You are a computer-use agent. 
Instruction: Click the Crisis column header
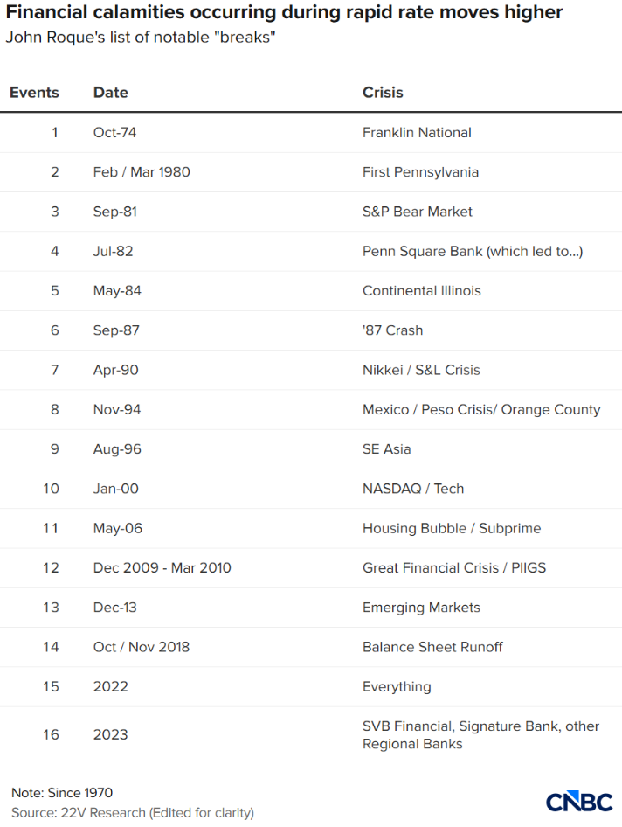click(x=383, y=93)
